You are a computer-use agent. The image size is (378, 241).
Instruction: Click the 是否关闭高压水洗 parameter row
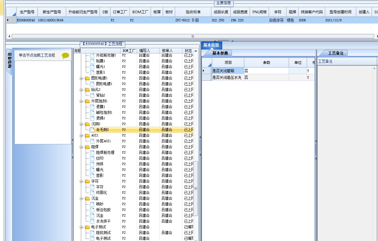258,78
